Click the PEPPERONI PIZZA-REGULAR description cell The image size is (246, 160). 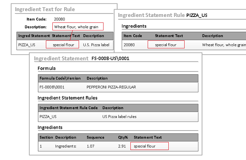(x=111, y=87)
